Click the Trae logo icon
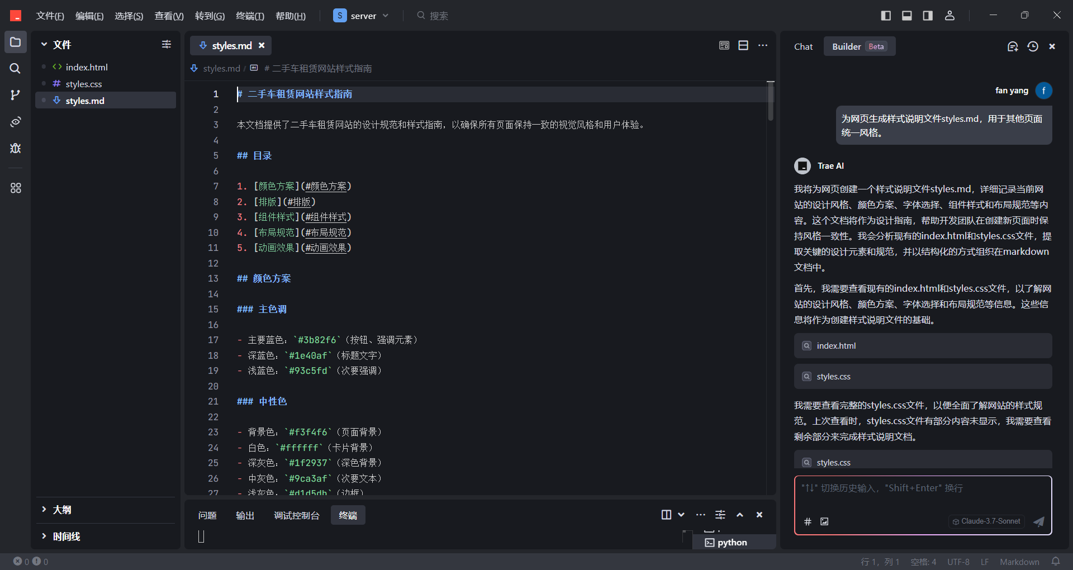The width and height of the screenshot is (1073, 570). 16,16
